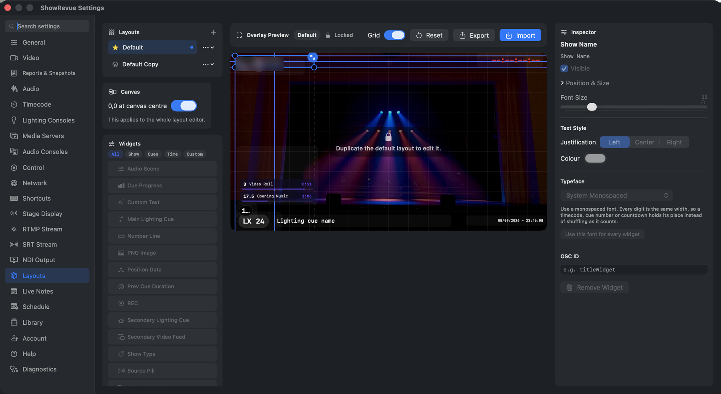Click the resize handle icon on selected widget
Viewport: 721px width, 394px height.
coord(312,58)
